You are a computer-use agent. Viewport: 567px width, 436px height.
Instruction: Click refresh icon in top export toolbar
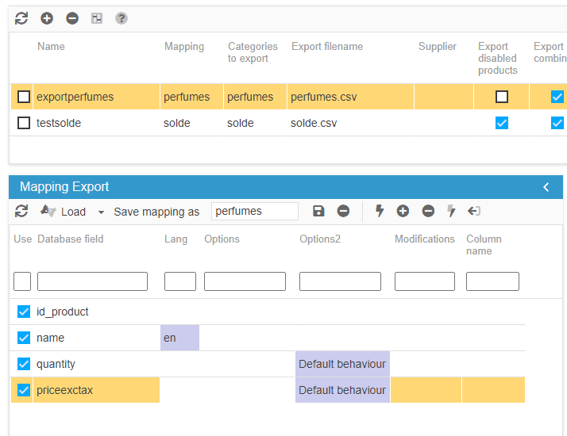click(x=21, y=18)
